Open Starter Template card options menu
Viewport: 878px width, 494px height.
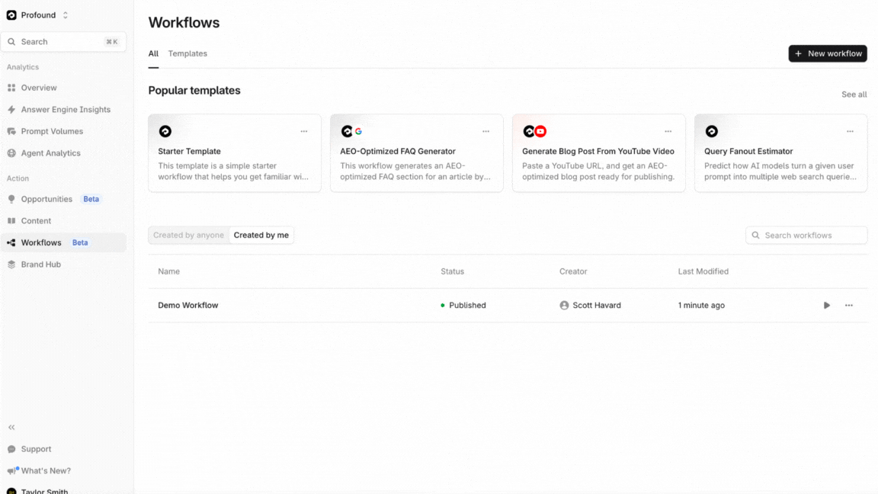point(304,131)
